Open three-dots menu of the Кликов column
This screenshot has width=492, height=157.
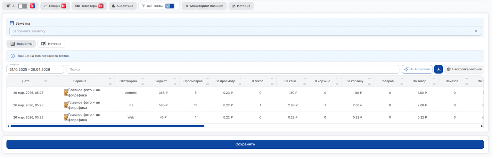[273, 78]
